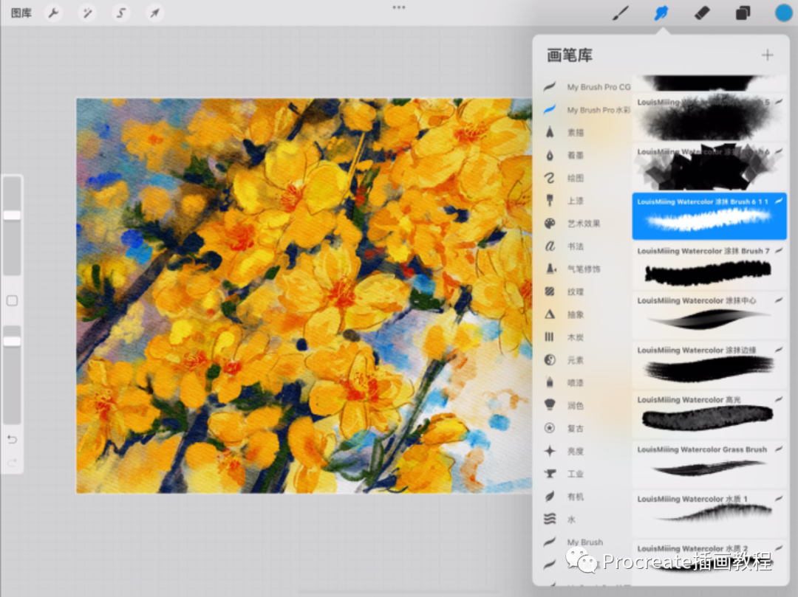This screenshot has width=798, height=597.
Task: Open the Layers panel
Action: pos(743,13)
